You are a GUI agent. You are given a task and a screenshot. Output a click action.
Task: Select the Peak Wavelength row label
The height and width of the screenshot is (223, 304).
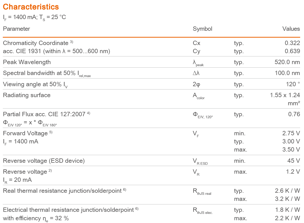tap(27, 62)
